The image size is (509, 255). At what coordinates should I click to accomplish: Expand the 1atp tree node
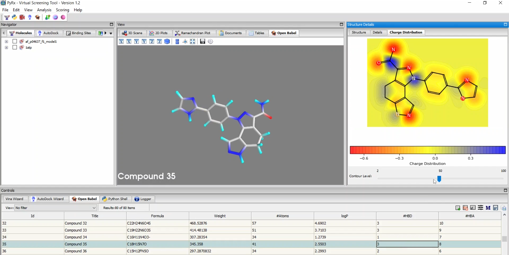pos(6,48)
